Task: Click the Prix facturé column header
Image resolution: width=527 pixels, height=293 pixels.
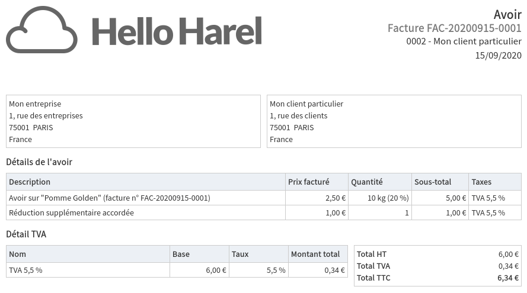Action: [308, 182]
